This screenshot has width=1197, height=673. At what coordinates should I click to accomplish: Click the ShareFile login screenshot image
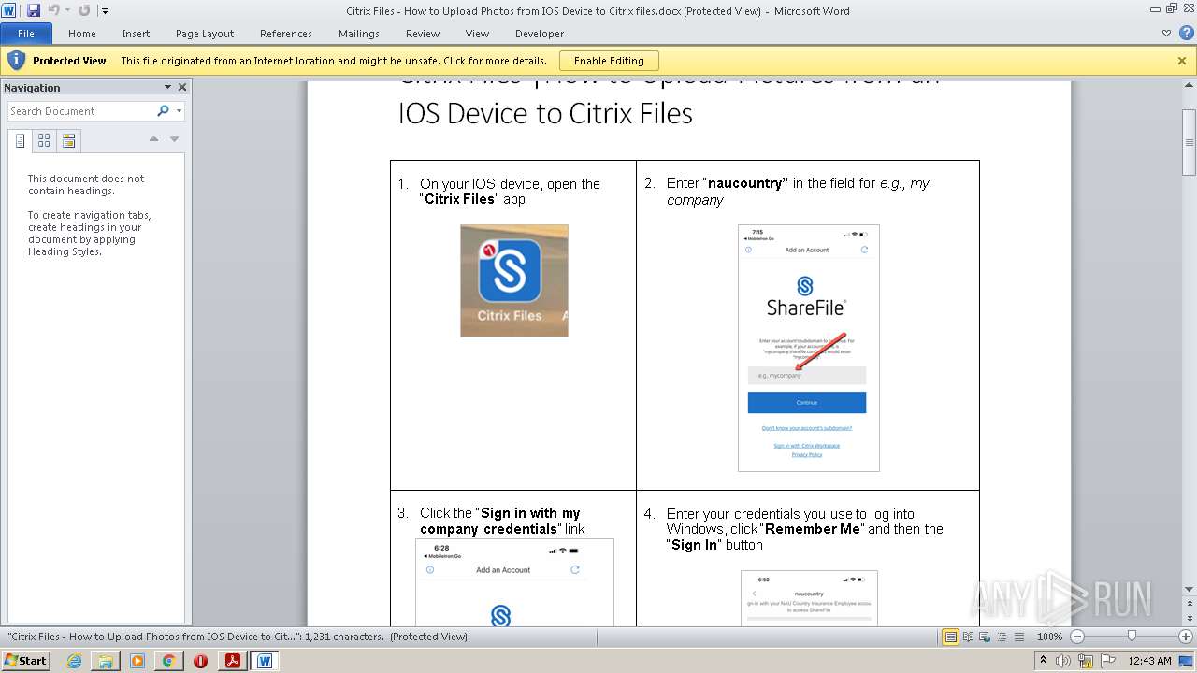click(809, 348)
